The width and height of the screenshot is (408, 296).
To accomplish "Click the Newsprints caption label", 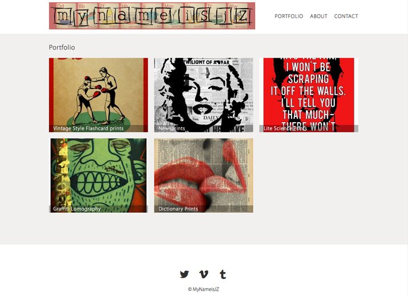I will [172, 128].
